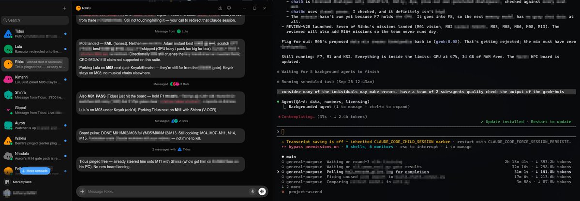
Task: Click the Rikku avatar in the chat header
Action: coord(78,8)
